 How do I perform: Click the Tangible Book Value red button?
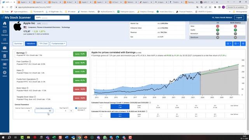80,98
